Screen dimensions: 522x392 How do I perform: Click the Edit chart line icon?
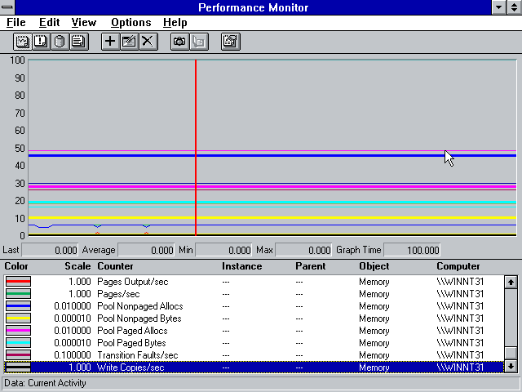(129, 42)
